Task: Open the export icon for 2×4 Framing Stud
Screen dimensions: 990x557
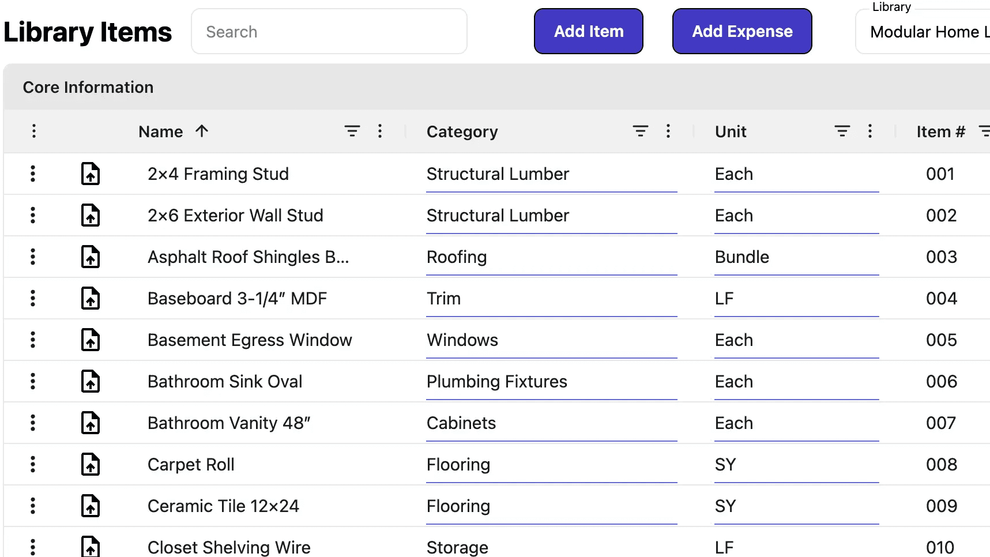Action: [91, 174]
